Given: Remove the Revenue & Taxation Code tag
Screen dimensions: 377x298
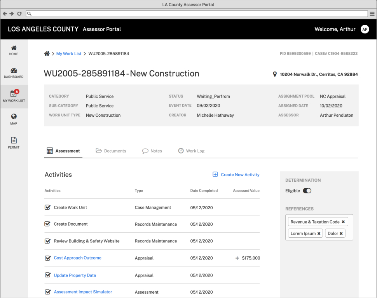Looking at the screenshot, I should click(x=343, y=222).
